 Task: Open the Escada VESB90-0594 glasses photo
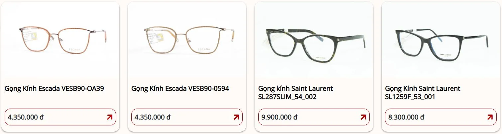coord(187,40)
